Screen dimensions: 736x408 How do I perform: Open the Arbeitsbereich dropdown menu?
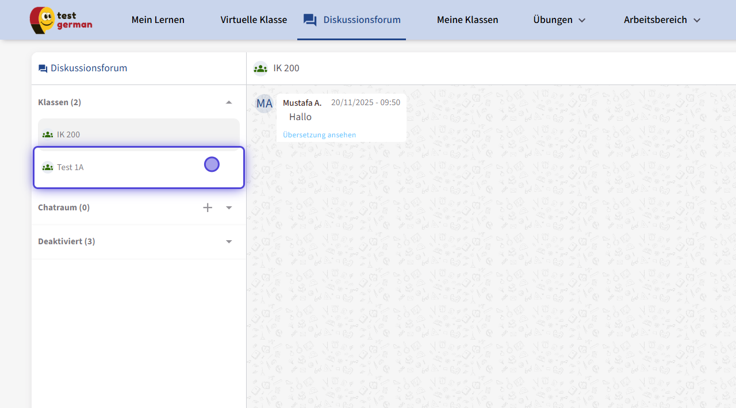point(662,20)
